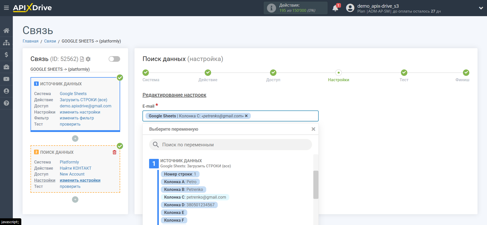Open the Platformly system link
This screenshot has height=225, width=487.
click(69, 162)
